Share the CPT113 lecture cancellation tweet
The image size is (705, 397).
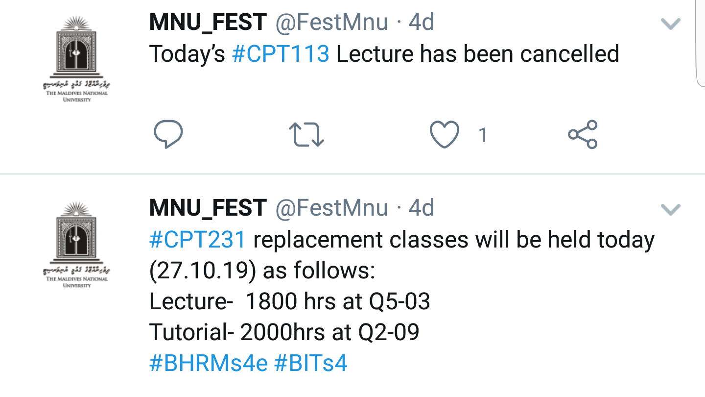583,134
